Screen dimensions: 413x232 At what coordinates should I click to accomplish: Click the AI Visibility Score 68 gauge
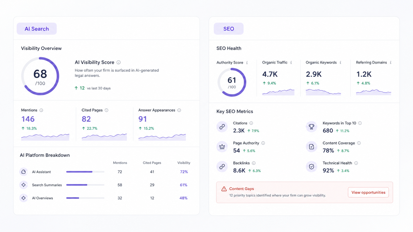point(40,76)
